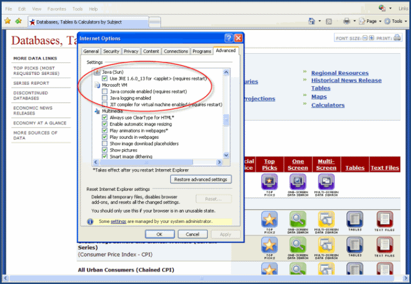Open the Regional Resources link
411x284 pixels.
340,73
